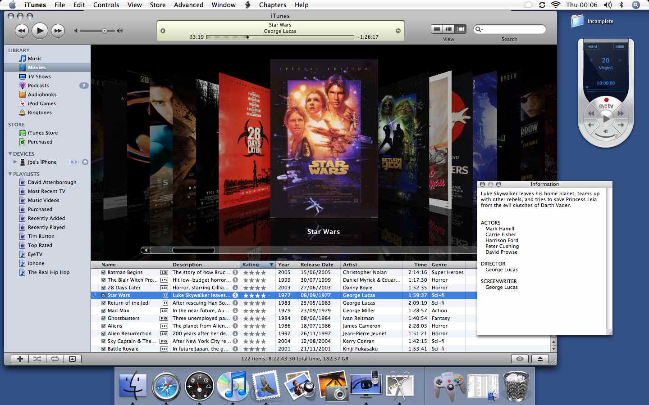Collapse the PLAYLISTS section
This screenshot has width=649, height=405.
[x=10, y=174]
